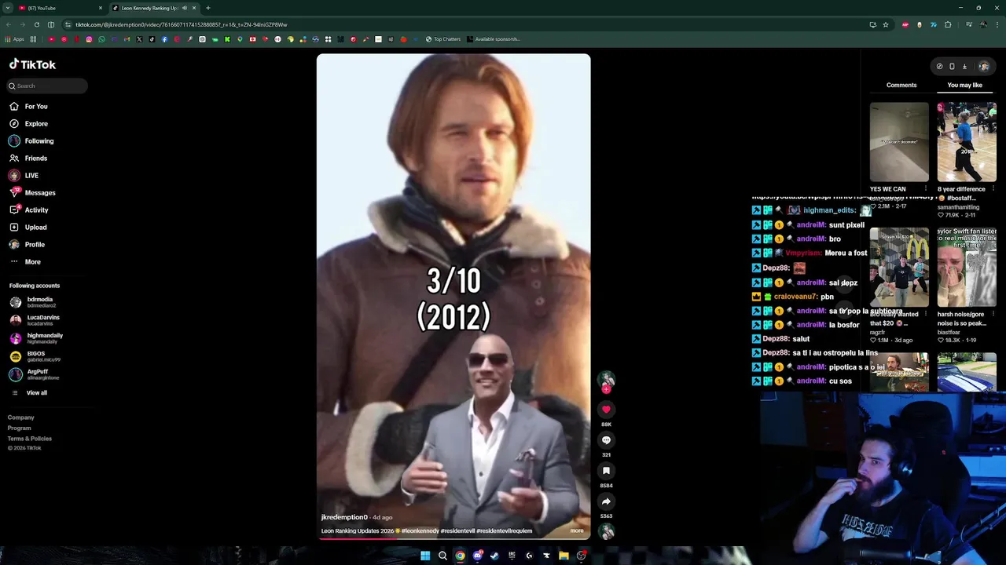Viewport: 1006px width, 565px height.
Task: Click the phone app icon top right
Action: coord(952,67)
